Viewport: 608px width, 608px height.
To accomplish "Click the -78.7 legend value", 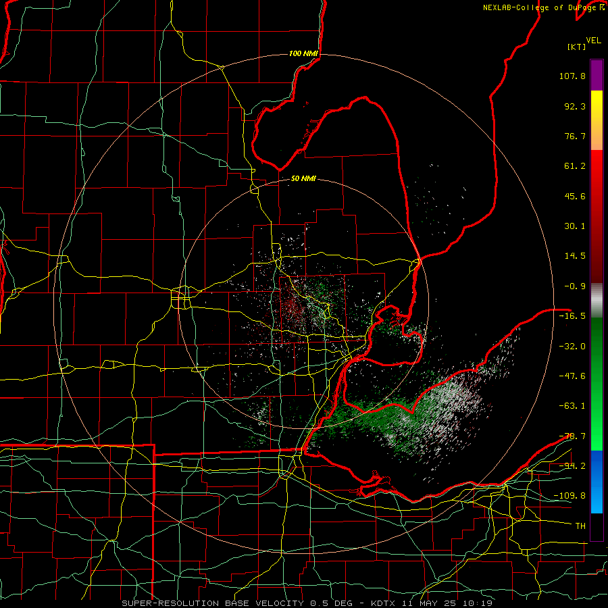I will 572,436.
